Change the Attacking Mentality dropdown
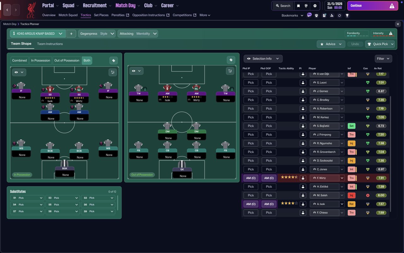Viewport: 404px width, 253px height. pyautogui.click(x=138, y=34)
